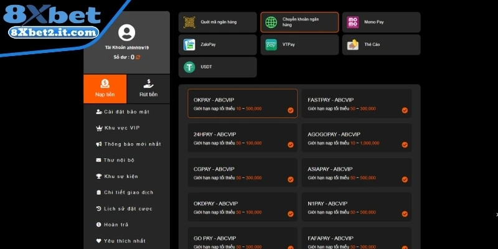
Task: Click the green globe bank transfer icon
Action: tap(271, 22)
